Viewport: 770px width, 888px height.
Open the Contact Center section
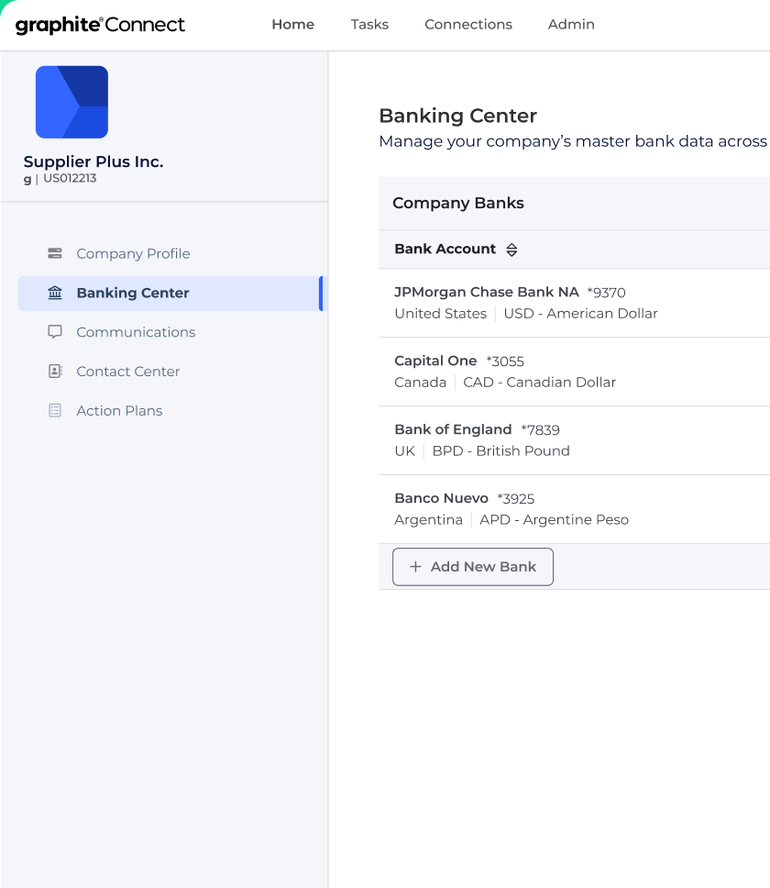[x=127, y=372]
